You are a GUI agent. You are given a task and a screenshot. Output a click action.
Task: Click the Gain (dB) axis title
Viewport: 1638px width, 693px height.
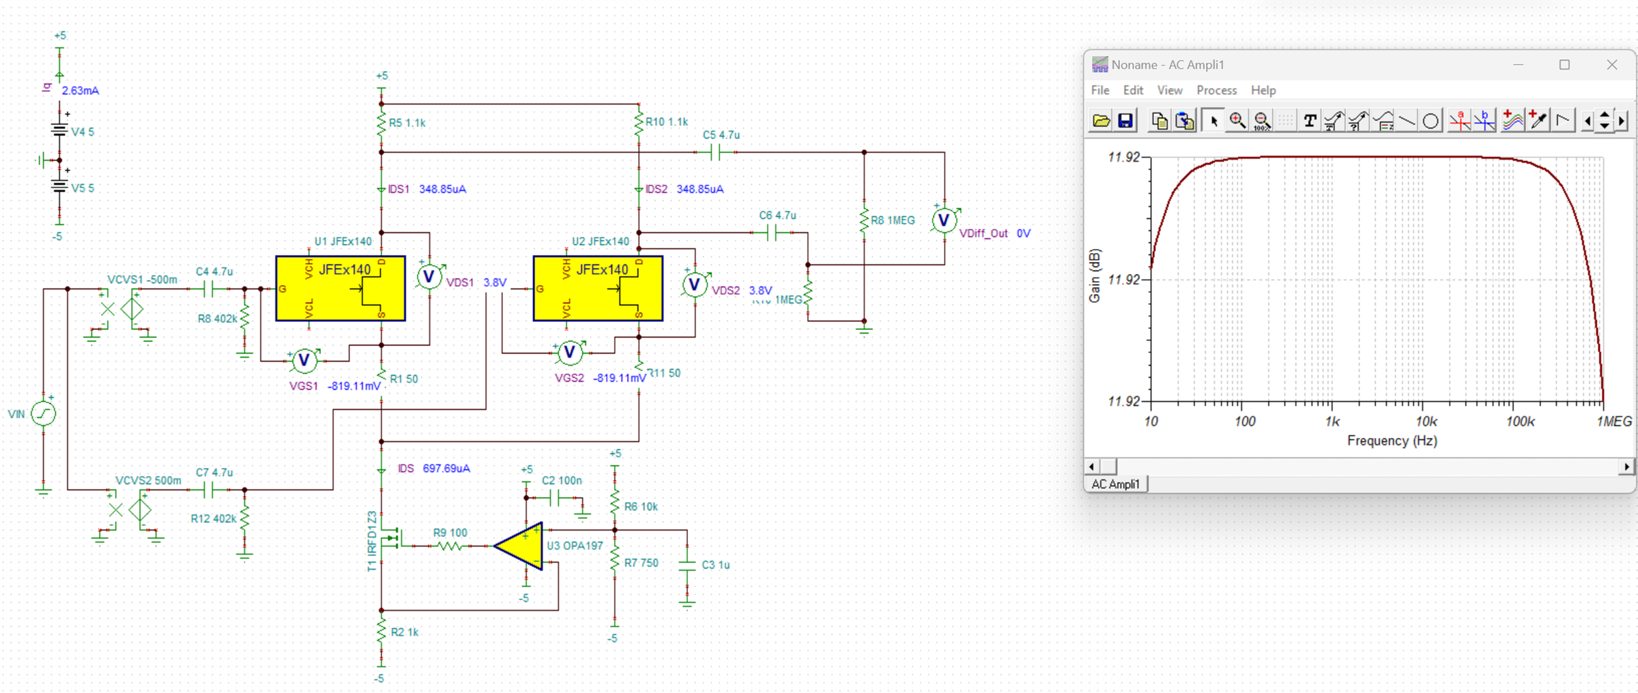(x=1095, y=276)
